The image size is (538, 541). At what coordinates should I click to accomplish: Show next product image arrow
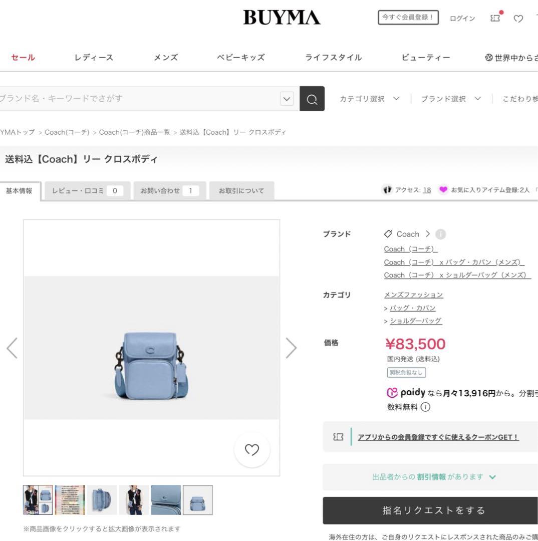291,348
